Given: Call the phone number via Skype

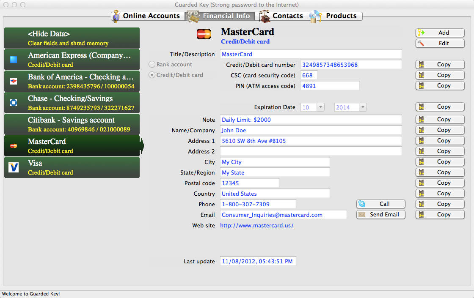Looking at the screenshot, I should [x=380, y=204].
